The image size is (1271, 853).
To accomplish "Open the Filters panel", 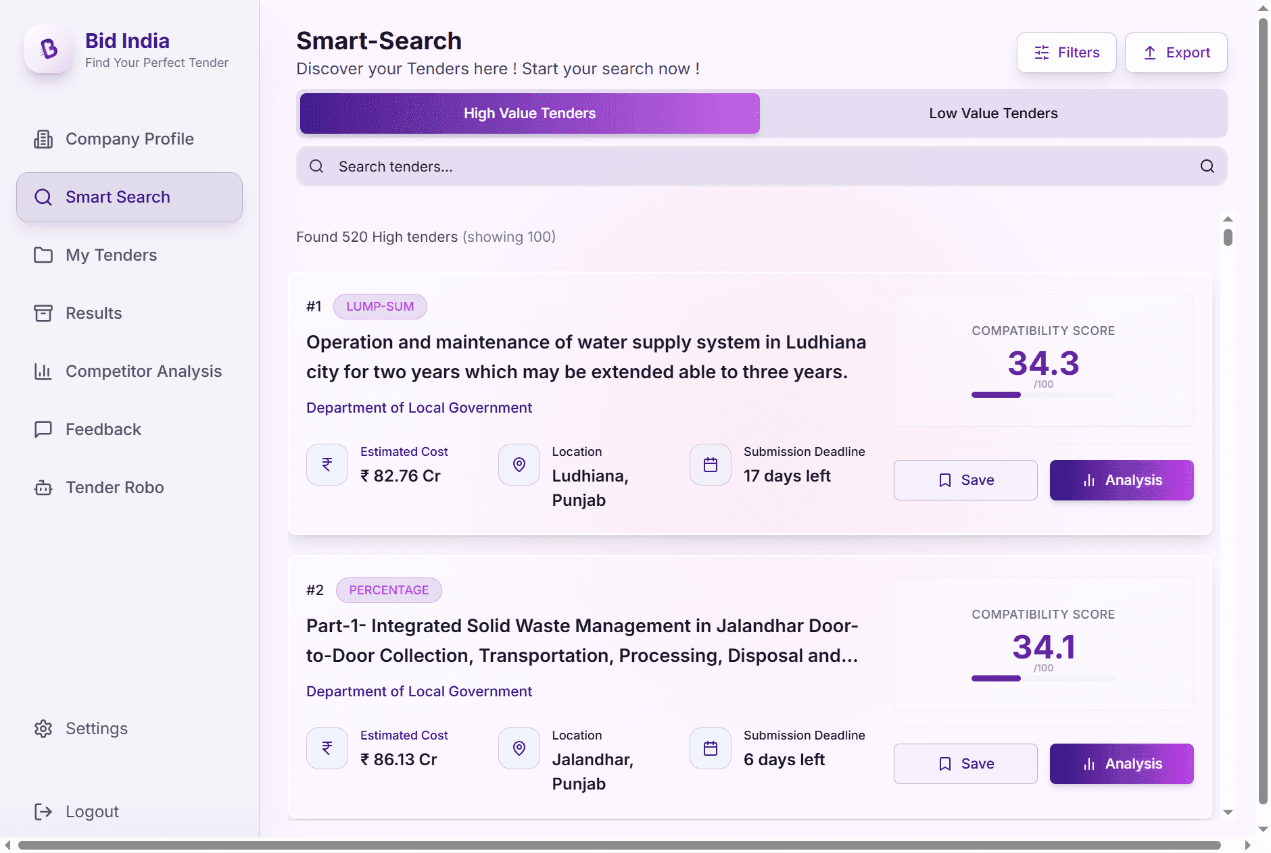I will 1067,52.
